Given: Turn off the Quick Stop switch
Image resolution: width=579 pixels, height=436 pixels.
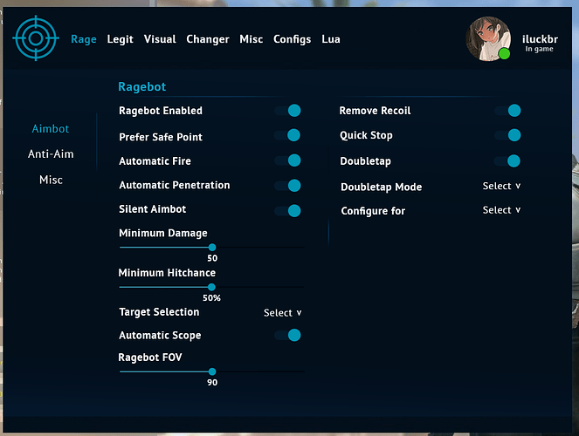Looking at the screenshot, I should [x=507, y=135].
